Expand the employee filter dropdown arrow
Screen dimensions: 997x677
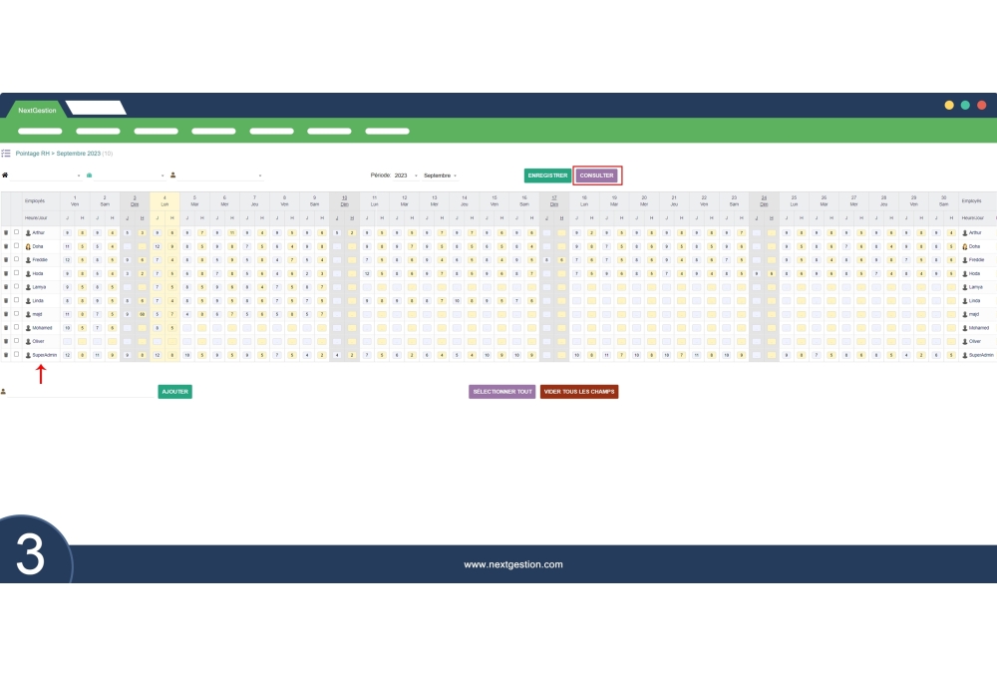[260, 175]
